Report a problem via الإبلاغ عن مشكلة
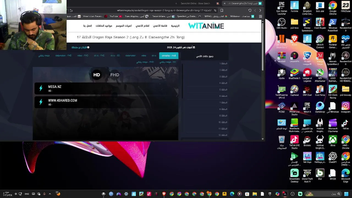Viewport: 352px width, 198px height. click(80, 47)
